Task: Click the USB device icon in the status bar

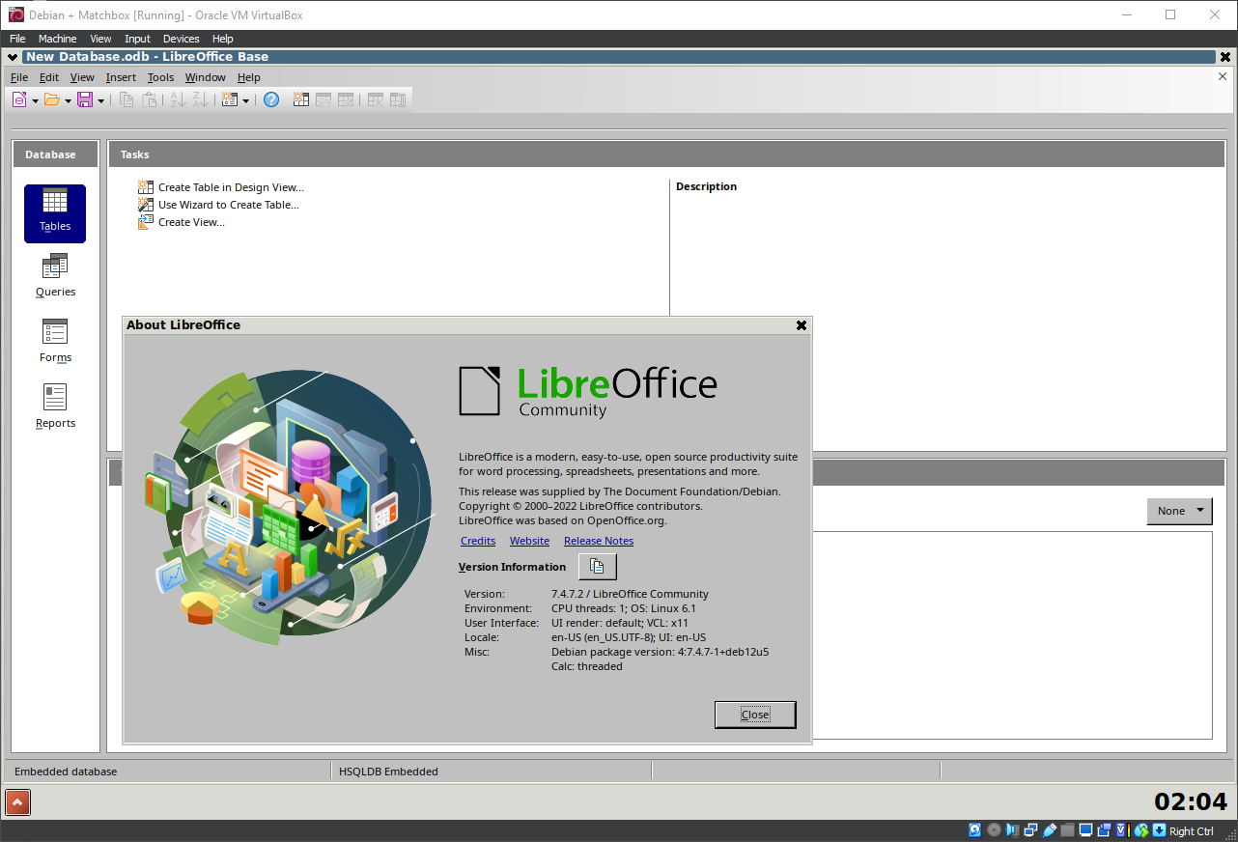Action: [1051, 829]
